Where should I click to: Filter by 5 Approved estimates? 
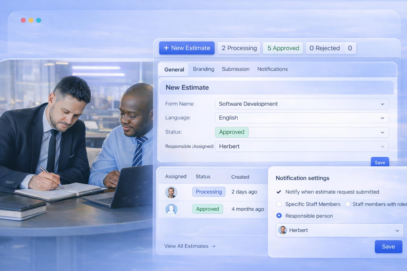[x=283, y=48]
